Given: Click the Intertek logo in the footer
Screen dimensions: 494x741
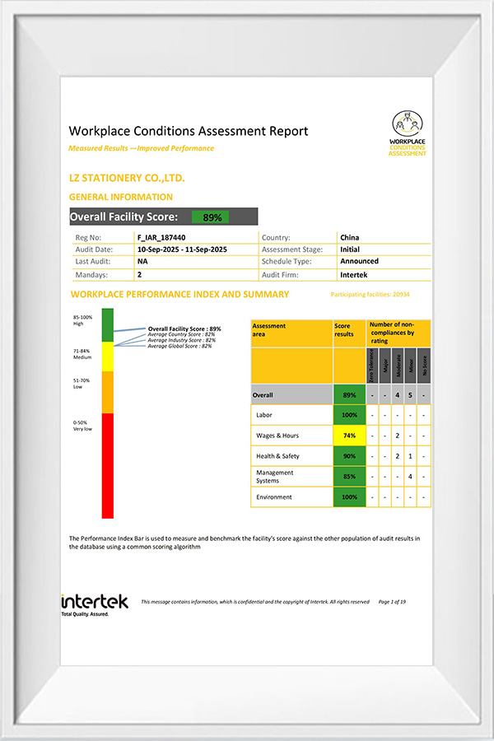Looking at the screenshot, I should (x=95, y=603).
